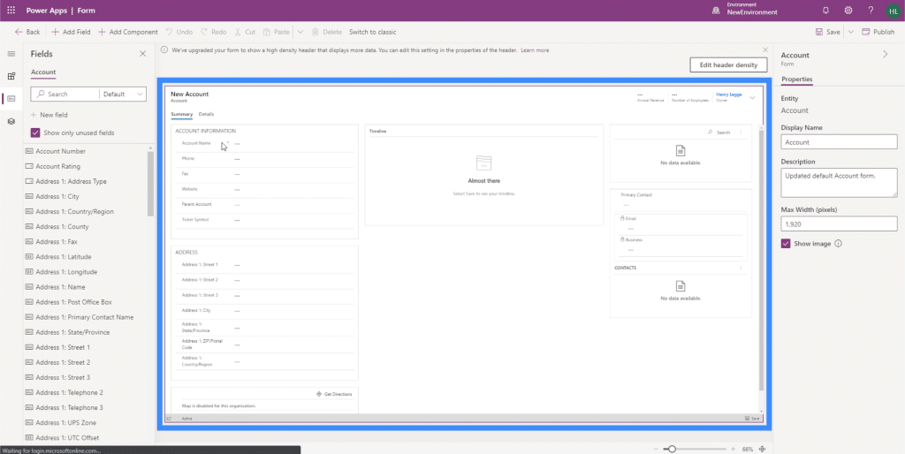Adjust the zoom slider handle
This screenshot has width=905, height=454.
click(x=672, y=449)
